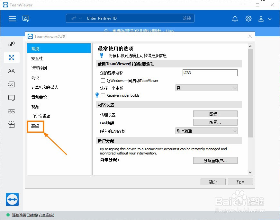This screenshot has height=220, width=280.
Task: Expand the connection mode chevron in Partner ID box
Action: click(80, 18)
